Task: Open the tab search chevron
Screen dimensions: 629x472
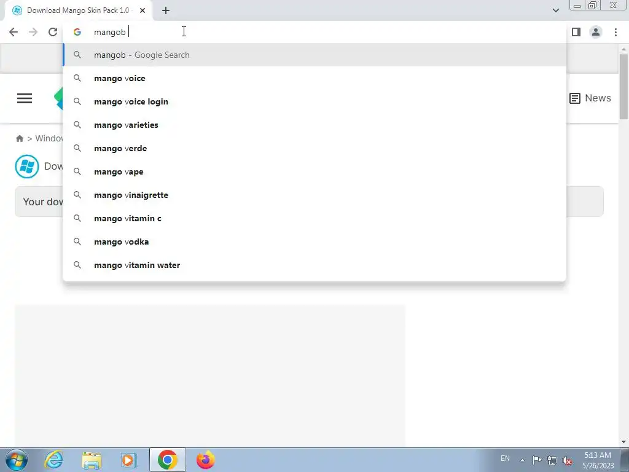Action: (x=555, y=10)
